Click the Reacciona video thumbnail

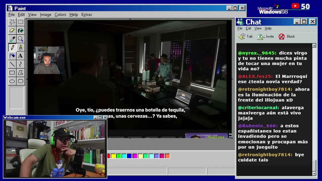tap(207, 135)
